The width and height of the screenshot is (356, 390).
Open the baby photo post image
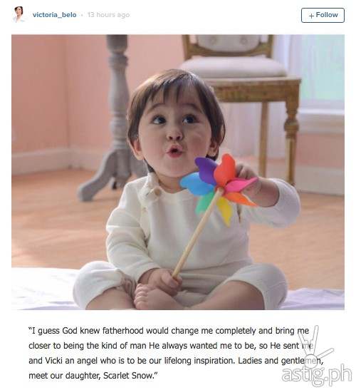click(178, 172)
